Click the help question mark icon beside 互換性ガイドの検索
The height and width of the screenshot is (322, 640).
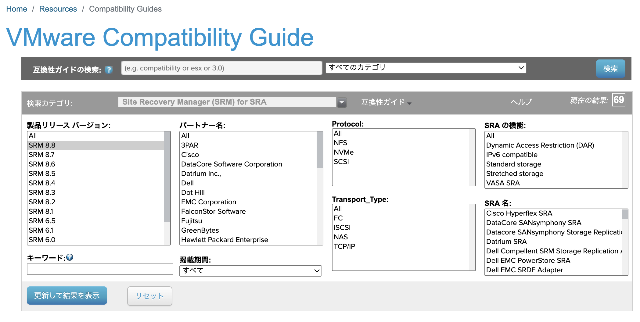(x=109, y=70)
